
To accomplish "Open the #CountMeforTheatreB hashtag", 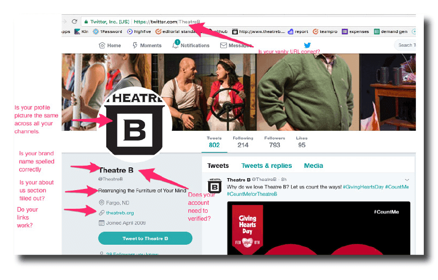I will click(252, 194).
